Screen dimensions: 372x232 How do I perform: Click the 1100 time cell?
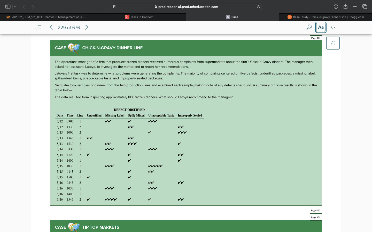[x=70, y=155]
